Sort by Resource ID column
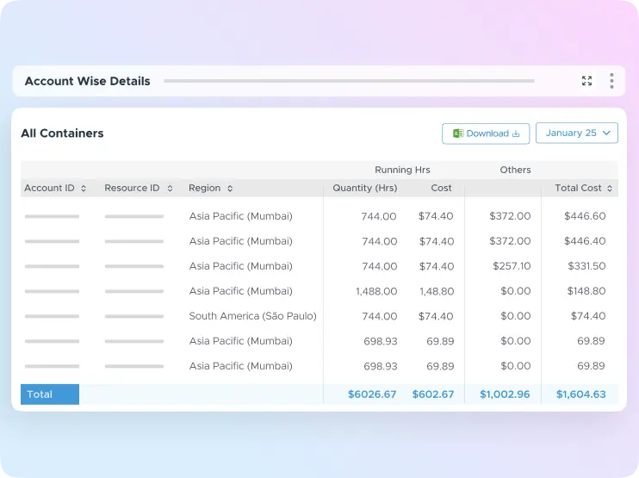This screenshot has width=639, height=478. tap(170, 188)
